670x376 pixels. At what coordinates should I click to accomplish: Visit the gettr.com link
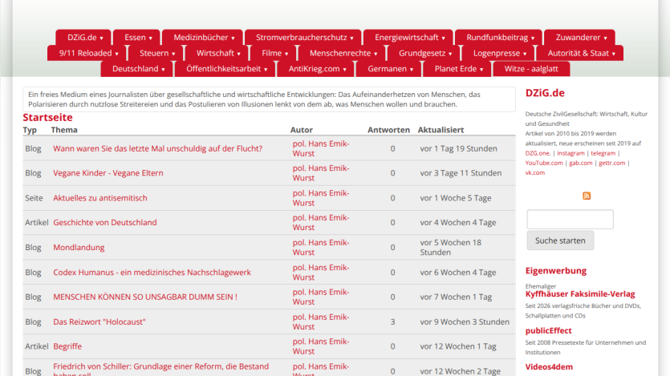612,163
